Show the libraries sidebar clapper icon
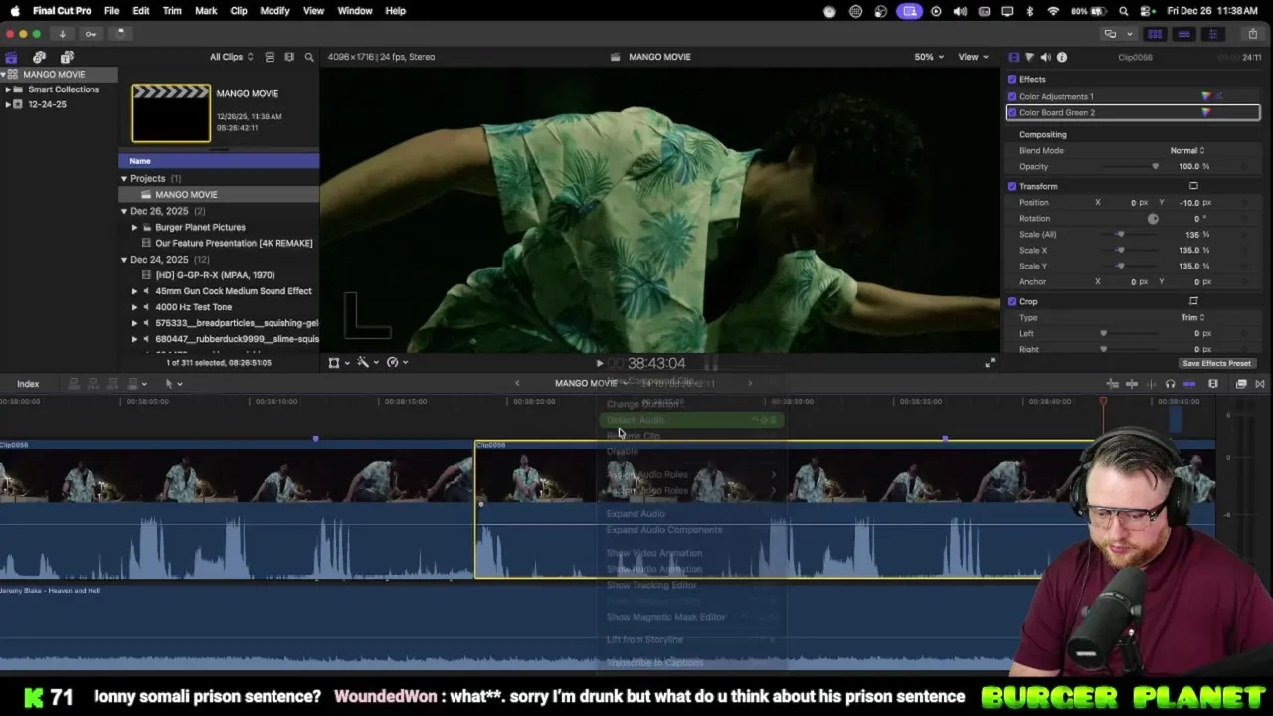Screen dimensions: 1273x716 tap(11, 57)
